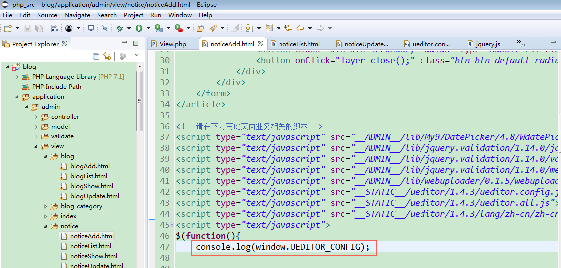Go to Previous Annotation icon
Viewport: 561px width, 268px height.
coord(269,28)
